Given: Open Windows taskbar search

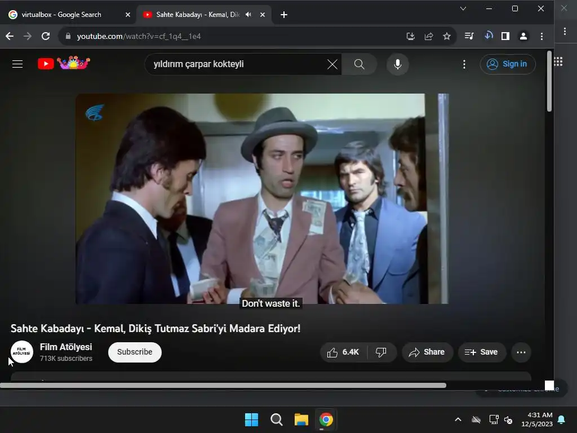Looking at the screenshot, I should point(276,419).
